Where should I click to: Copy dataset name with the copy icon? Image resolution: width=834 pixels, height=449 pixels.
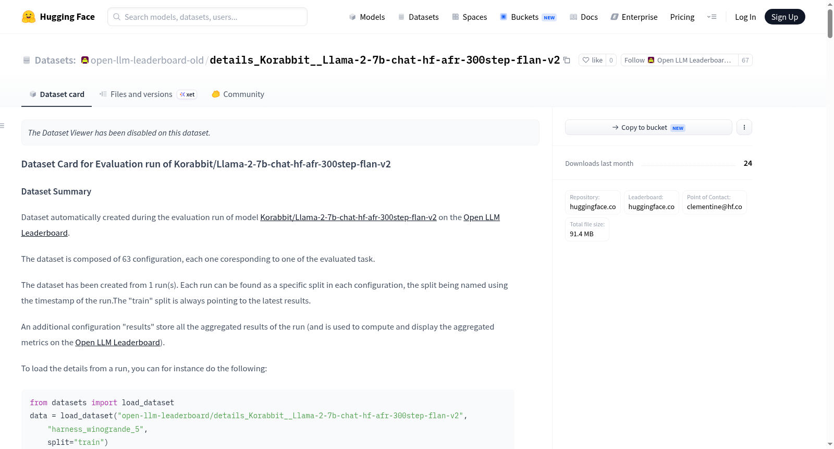pos(567,60)
